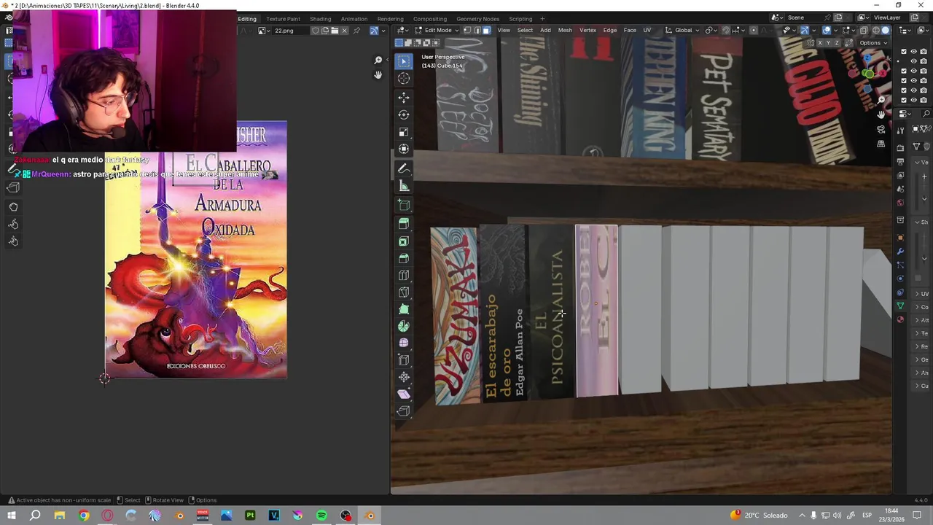Click the viewport zoom magnifier gizmo
The image size is (933, 525).
pos(881,99)
